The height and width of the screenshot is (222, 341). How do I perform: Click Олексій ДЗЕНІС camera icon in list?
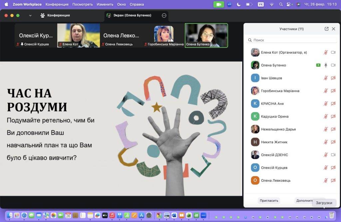pyautogui.click(x=333, y=155)
